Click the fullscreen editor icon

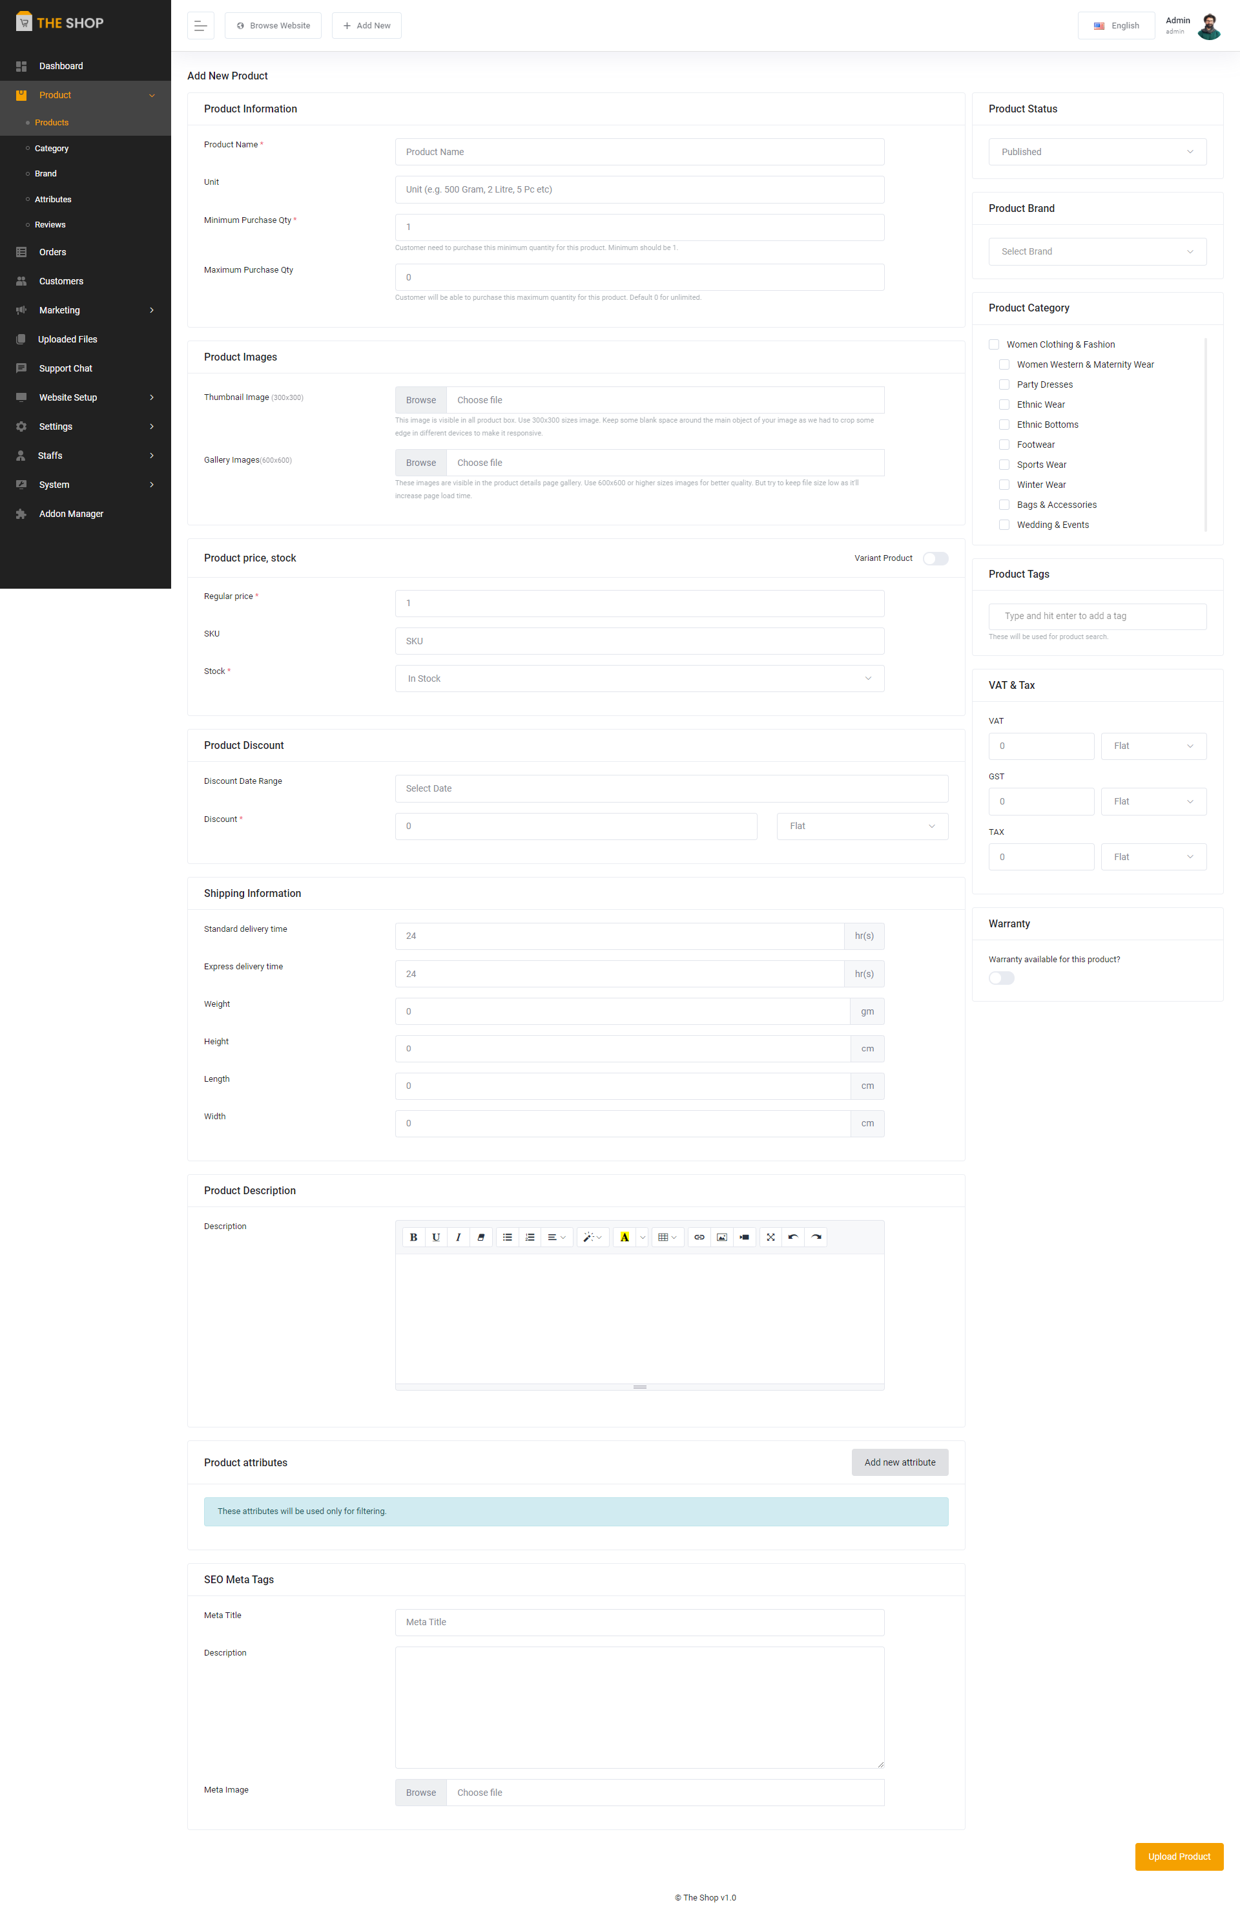(x=770, y=1237)
